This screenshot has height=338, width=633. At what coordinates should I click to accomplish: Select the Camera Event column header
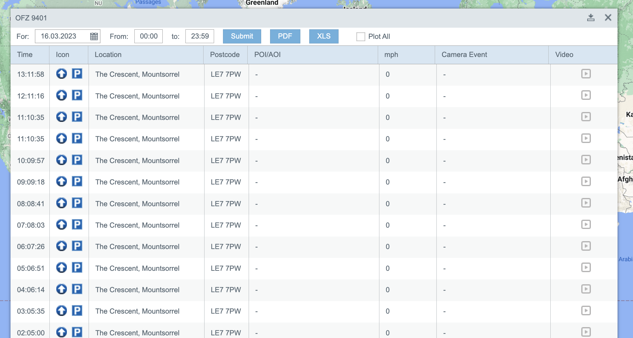[464, 55]
